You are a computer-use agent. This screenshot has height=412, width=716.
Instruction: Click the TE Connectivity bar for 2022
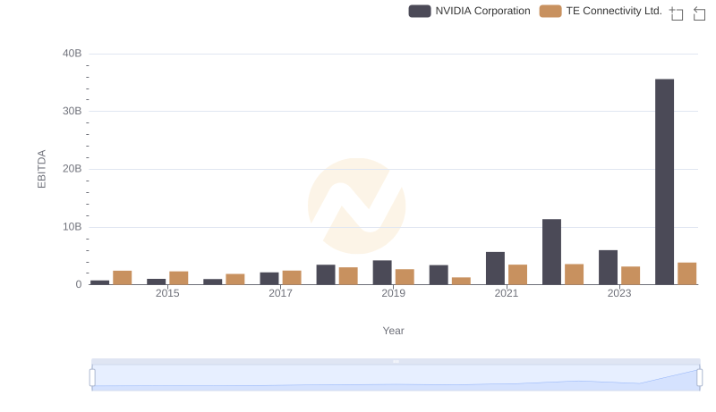tap(574, 273)
